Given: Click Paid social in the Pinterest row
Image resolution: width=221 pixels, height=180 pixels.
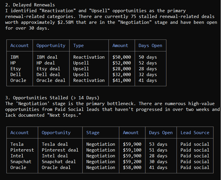Looking at the screenshot, I should click(x=195, y=150).
